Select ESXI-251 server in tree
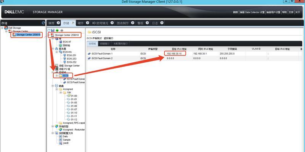Image resolution: width=305 pixels, height=152 pixels. pos(72,55)
